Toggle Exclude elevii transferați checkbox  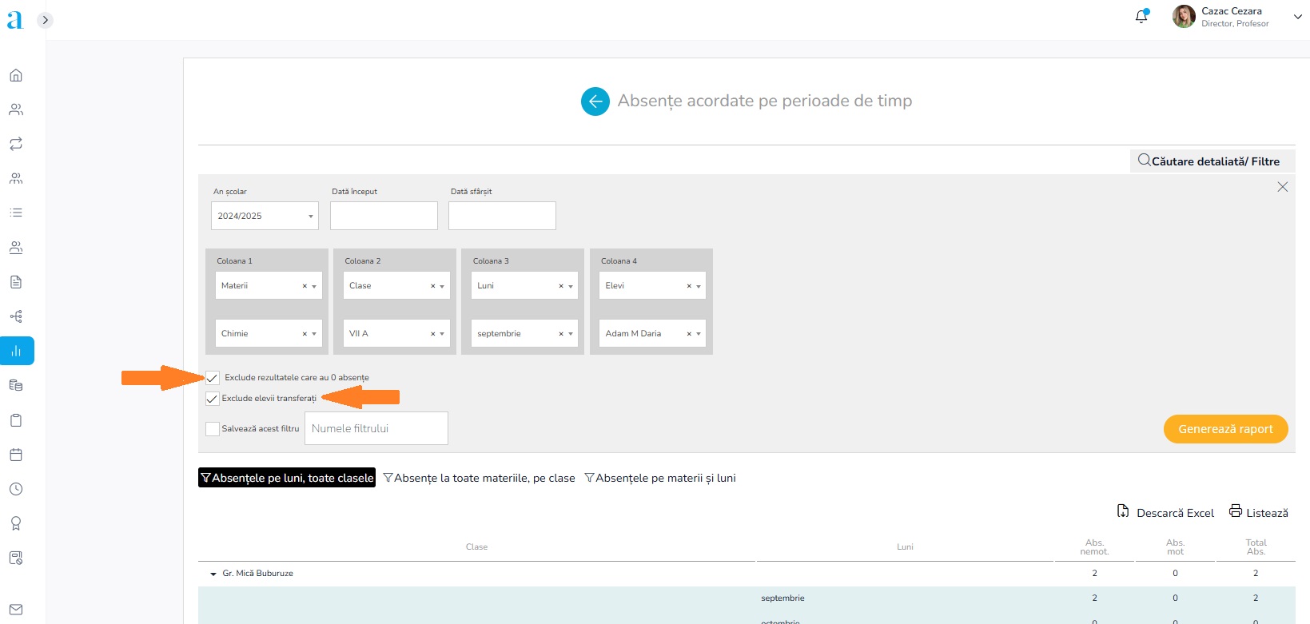coord(213,399)
